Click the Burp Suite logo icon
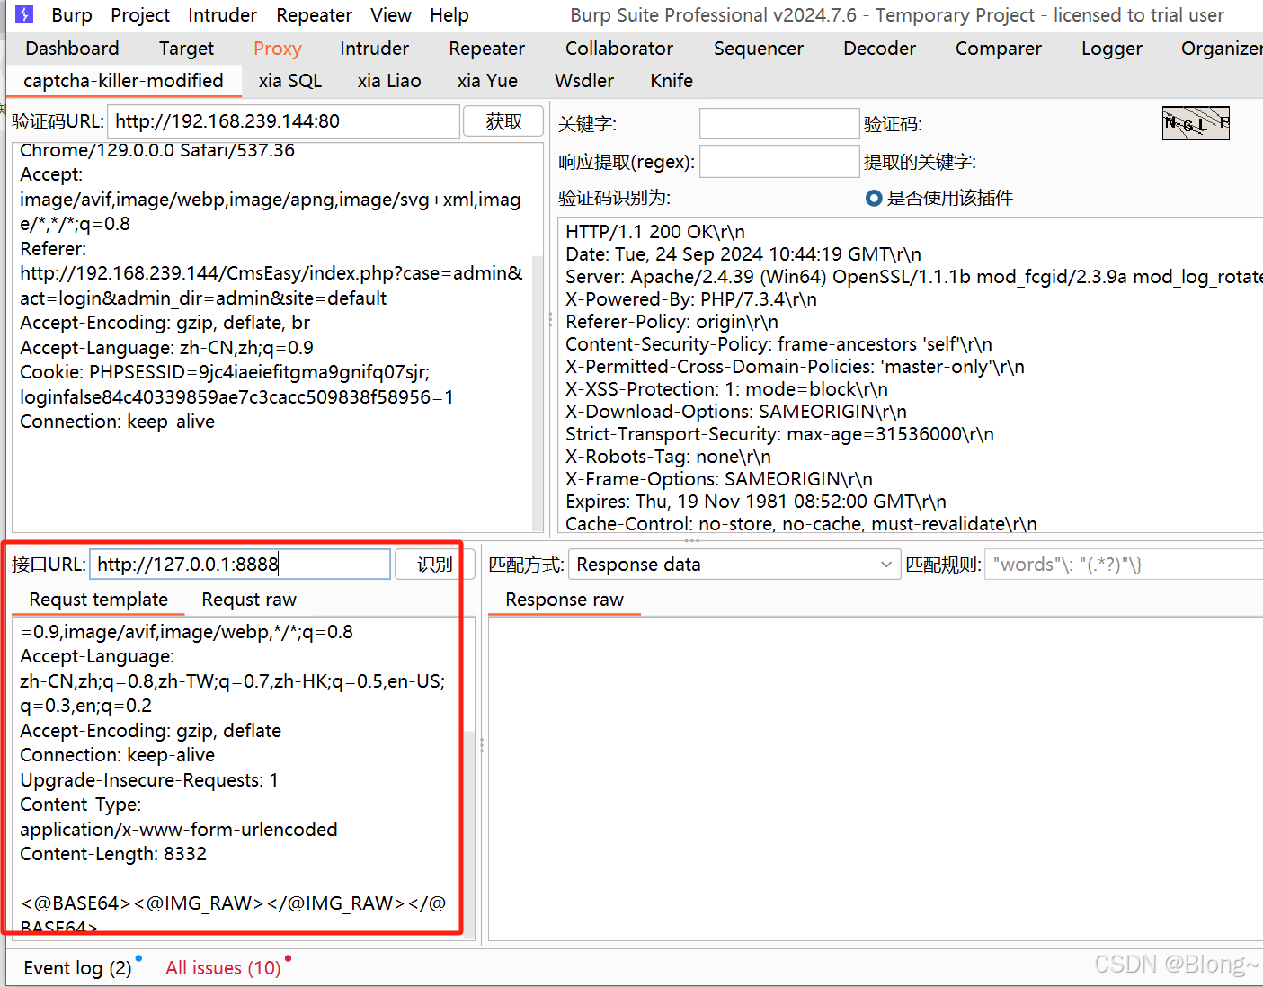 (24, 14)
